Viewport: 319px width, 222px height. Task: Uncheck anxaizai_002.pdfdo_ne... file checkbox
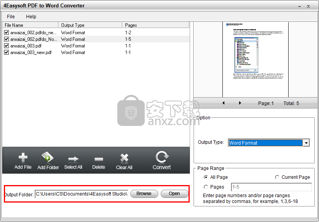click(7, 33)
